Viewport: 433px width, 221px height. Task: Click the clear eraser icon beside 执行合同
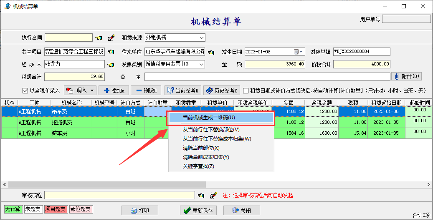111,38
